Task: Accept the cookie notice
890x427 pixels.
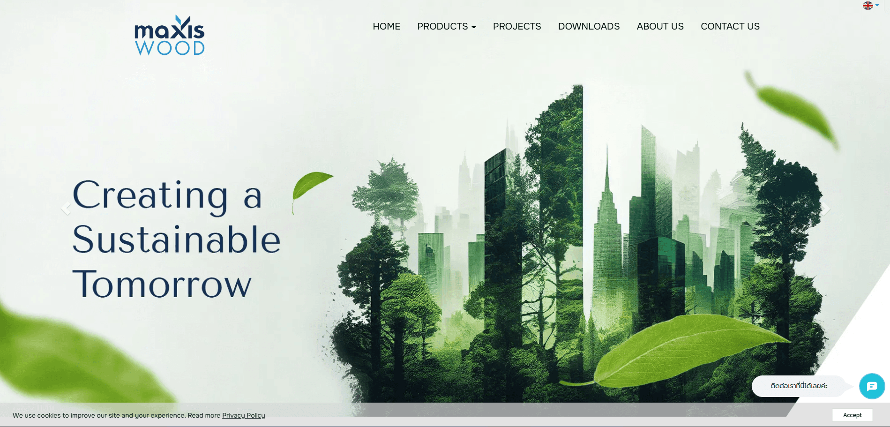Action: (x=852, y=415)
